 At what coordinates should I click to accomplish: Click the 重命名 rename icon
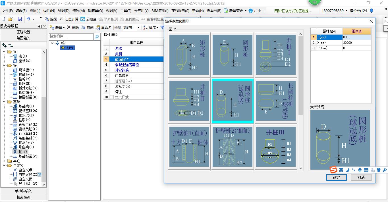click(98, 28)
